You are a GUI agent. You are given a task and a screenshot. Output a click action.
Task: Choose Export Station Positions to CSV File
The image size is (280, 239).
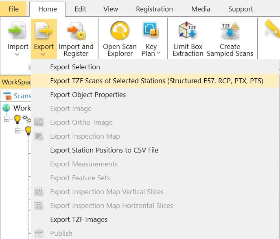[104, 150]
